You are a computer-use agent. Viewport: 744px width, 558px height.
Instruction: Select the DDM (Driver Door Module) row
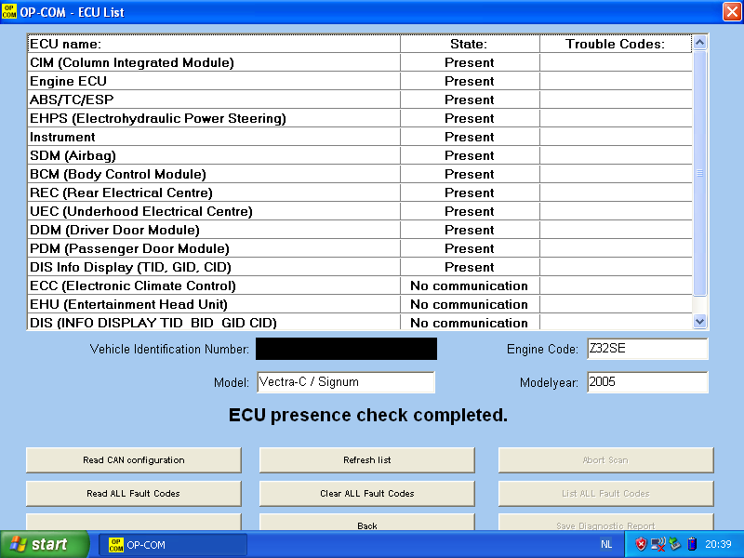360,230
